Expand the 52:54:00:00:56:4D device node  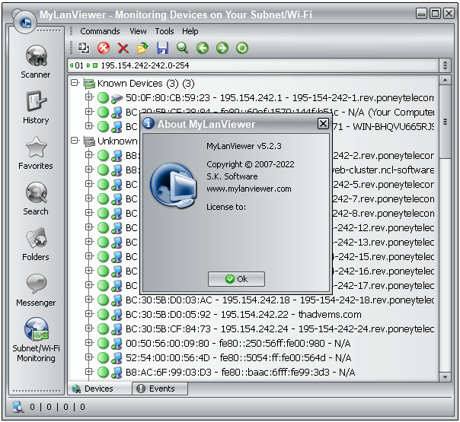(x=88, y=357)
